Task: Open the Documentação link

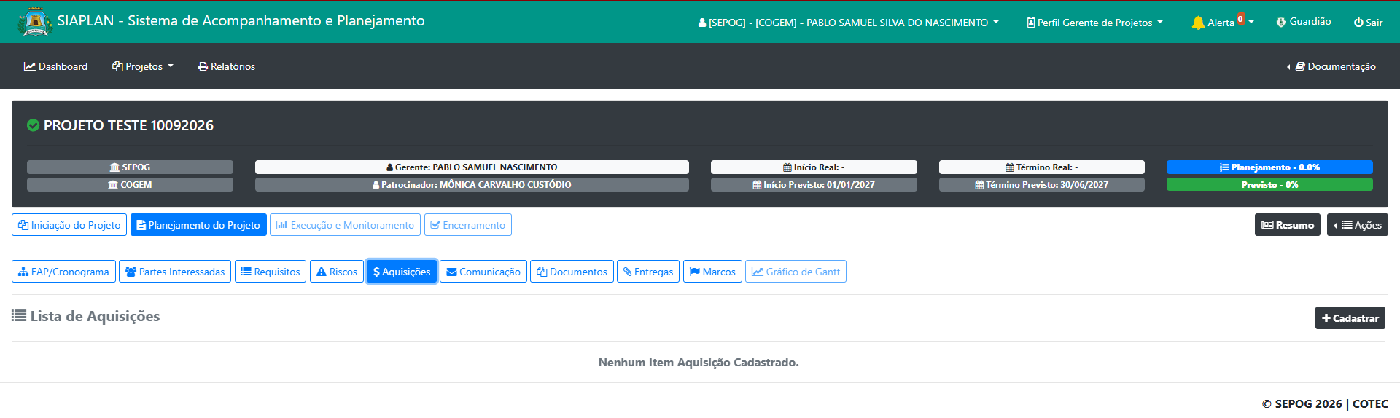Action: [x=1331, y=66]
